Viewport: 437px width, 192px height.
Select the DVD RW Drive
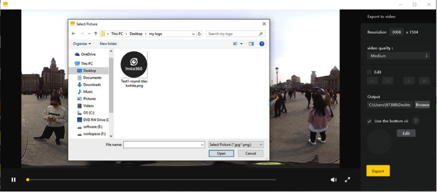pyautogui.click(x=92, y=120)
